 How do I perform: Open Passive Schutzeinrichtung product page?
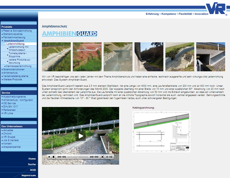pos(17,31)
